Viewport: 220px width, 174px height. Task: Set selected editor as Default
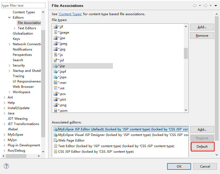(x=202, y=146)
